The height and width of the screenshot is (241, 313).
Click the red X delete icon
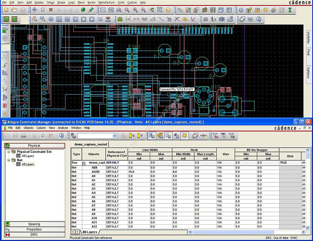click(51, 10)
